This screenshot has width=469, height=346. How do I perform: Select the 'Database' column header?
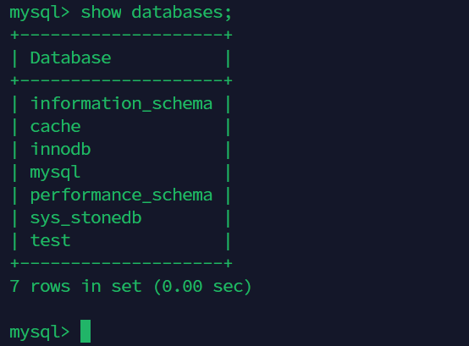click(x=70, y=58)
